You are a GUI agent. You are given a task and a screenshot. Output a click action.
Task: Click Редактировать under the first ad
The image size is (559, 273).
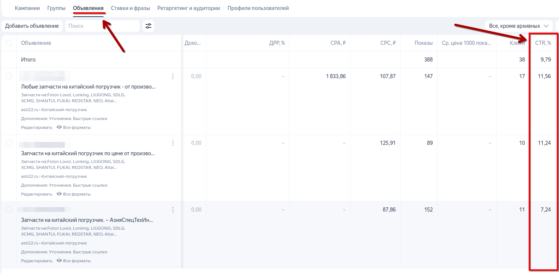tap(37, 127)
